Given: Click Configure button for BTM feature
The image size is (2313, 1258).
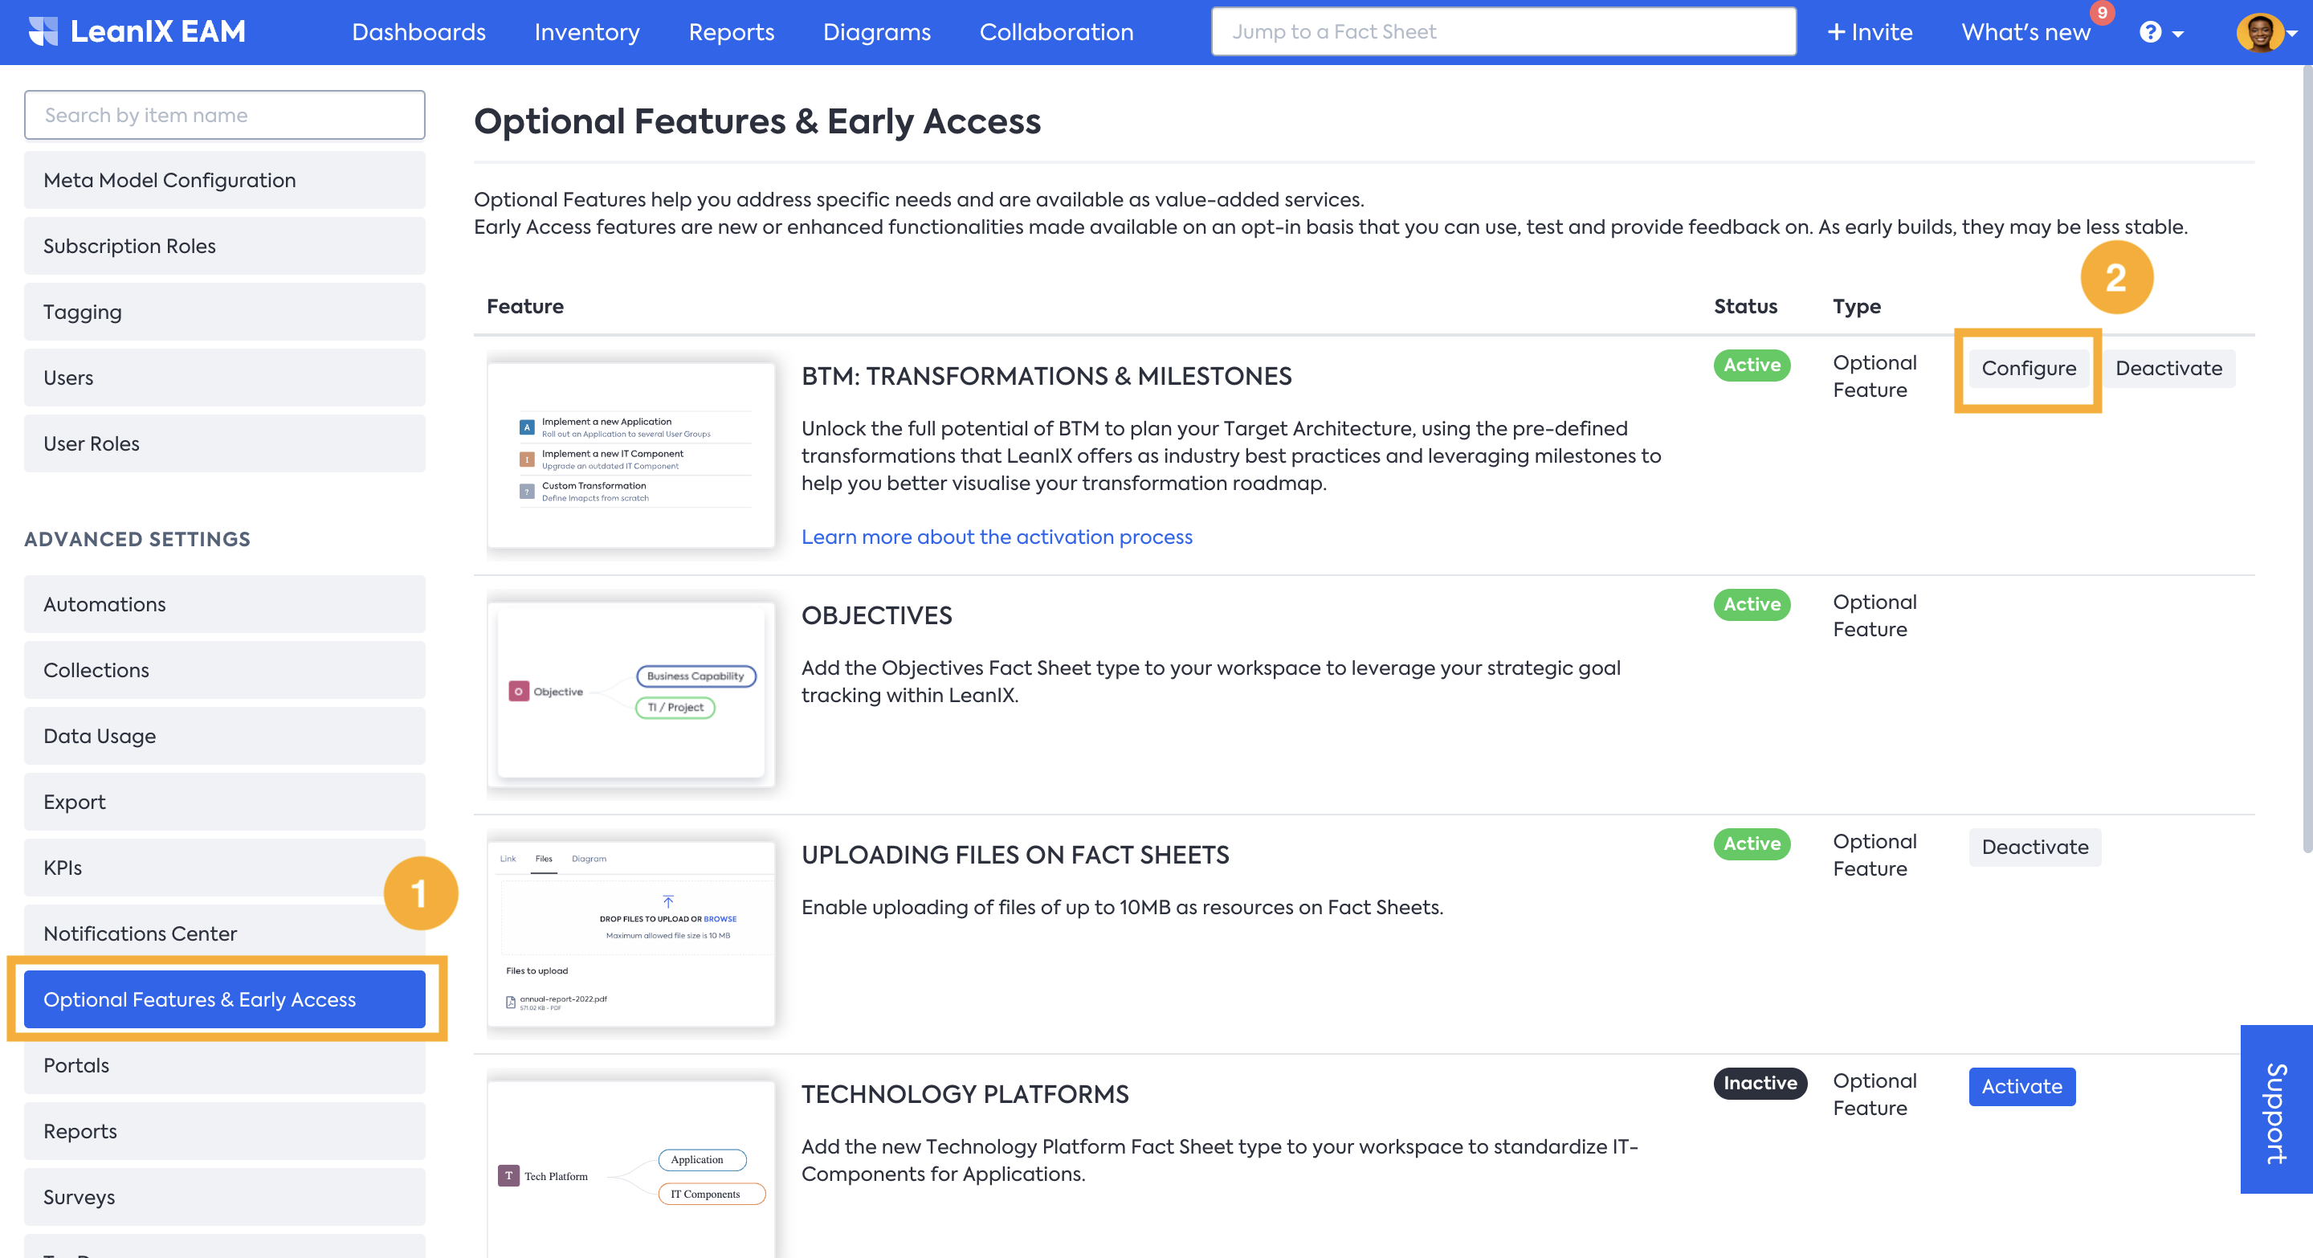Looking at the screenshot, I should pos(2029,368).
